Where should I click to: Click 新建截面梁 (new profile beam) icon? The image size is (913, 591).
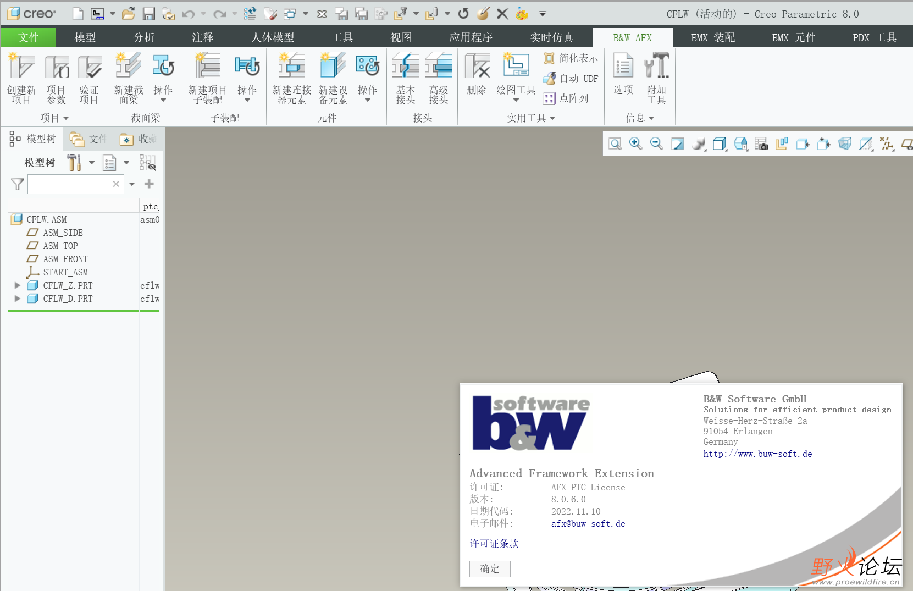coord(129,78)
